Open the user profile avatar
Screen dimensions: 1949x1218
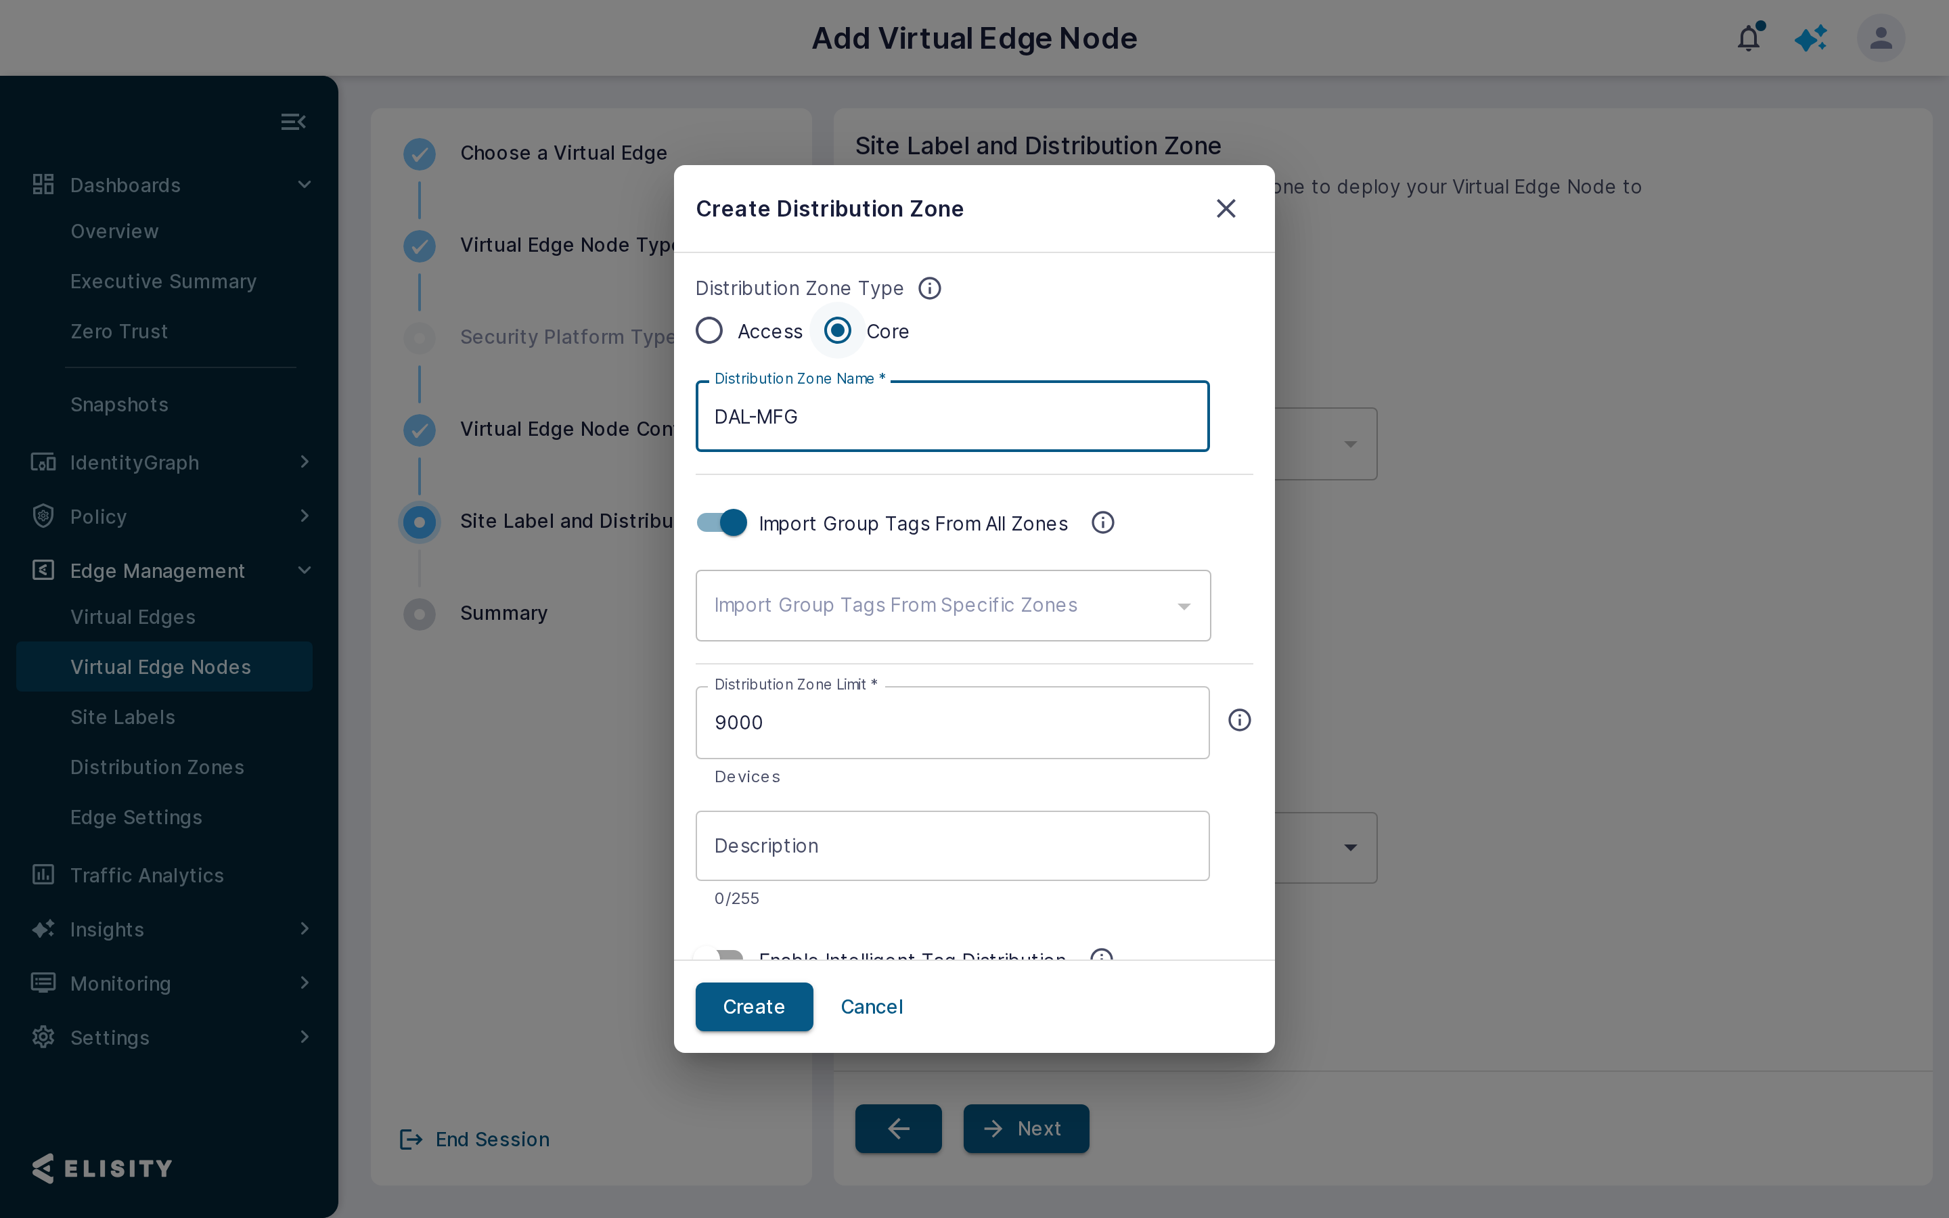click(1881, 38)
